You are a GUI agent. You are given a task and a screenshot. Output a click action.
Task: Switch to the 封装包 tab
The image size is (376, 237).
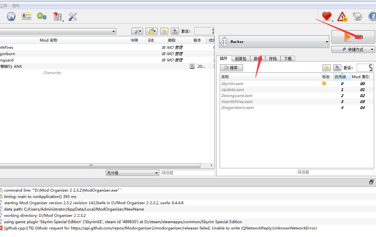click(x=241, y=59)
